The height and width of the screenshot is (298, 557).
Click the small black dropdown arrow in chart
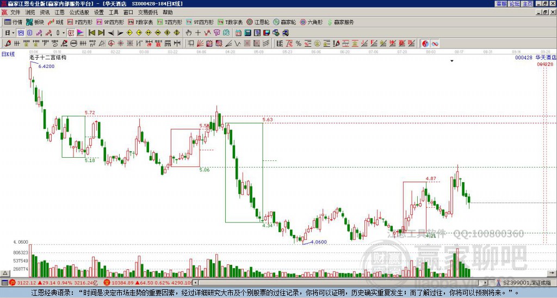click(452, 61)
